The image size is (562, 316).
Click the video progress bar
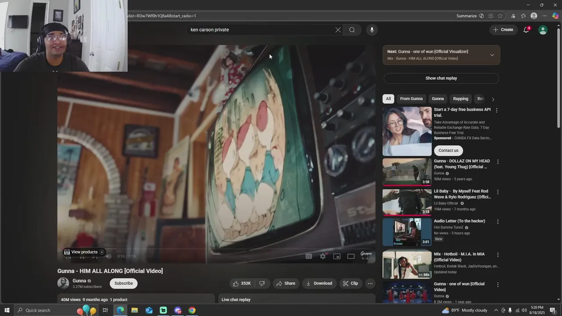pos(216,249)
